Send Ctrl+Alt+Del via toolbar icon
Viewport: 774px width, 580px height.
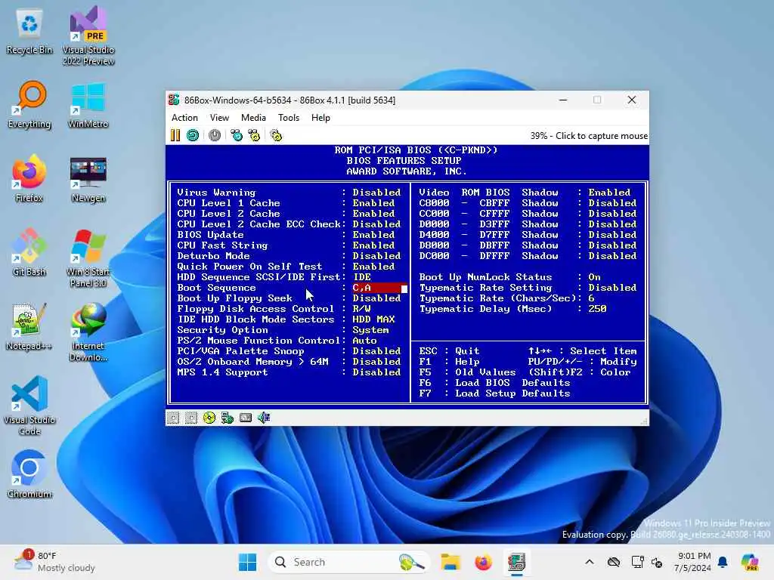237,135
